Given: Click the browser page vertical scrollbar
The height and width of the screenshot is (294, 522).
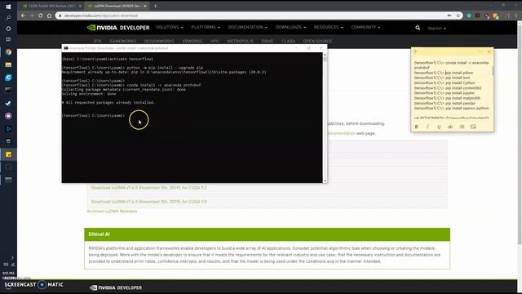Looking at the screenshot, I should coord(520,133).
